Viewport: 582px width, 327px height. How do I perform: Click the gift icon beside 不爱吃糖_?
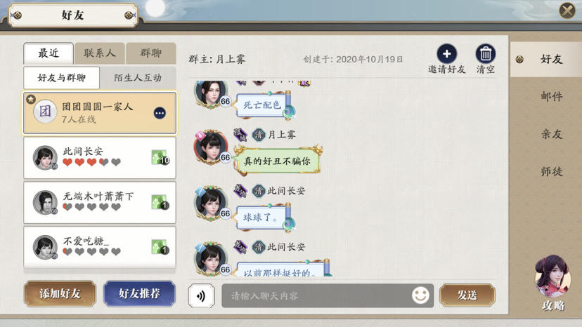point(160,247)
